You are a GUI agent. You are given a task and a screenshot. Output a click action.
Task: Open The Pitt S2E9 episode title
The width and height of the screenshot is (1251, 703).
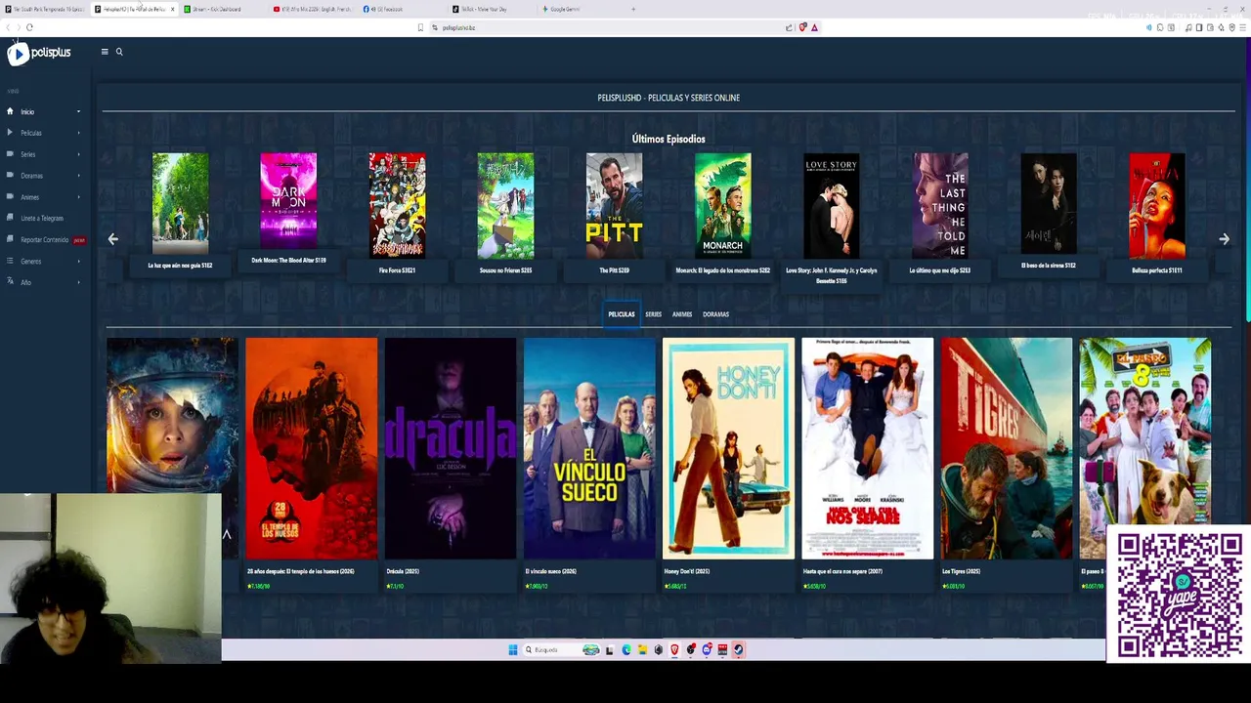(614, 270)
